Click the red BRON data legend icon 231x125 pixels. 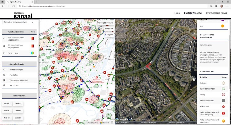[223, 107]
